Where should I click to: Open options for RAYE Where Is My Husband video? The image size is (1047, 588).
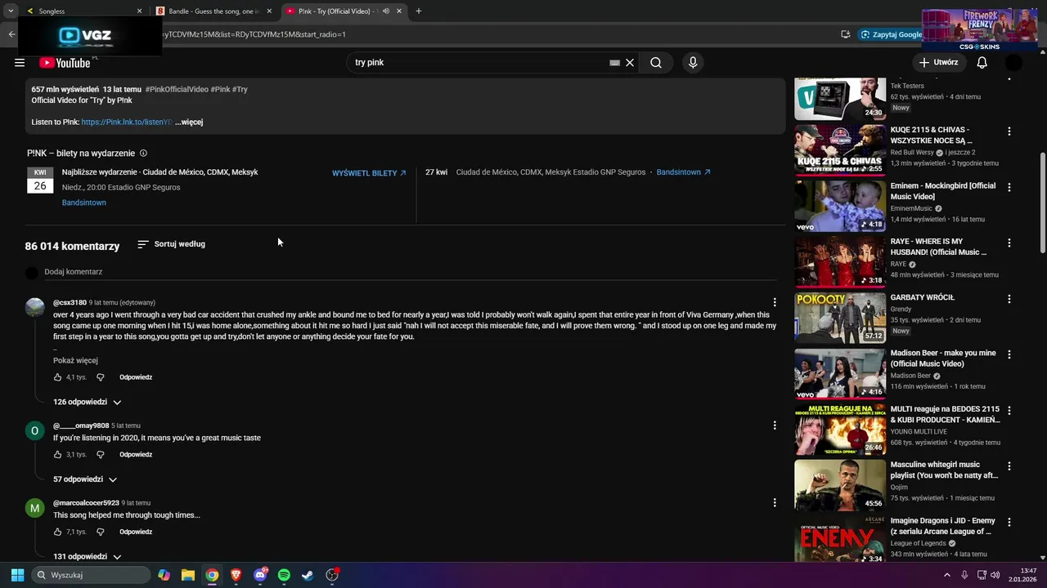coord(1009,243)
